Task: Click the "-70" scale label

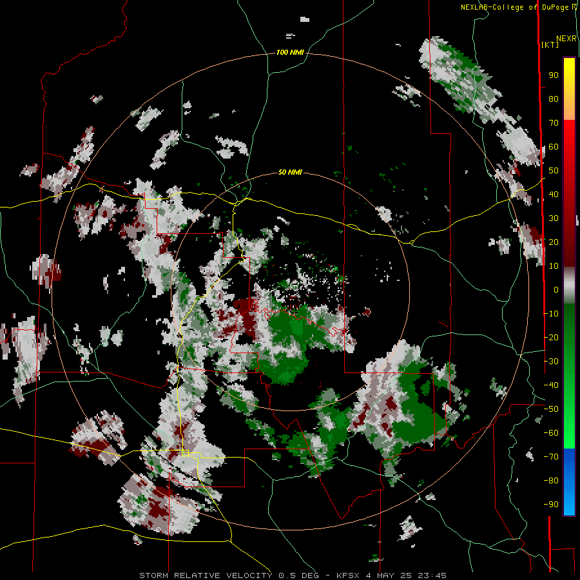Action: pyautogui.click(x=551, y=457)
